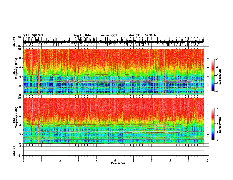Click inside the ch.1 spectrogram panel
Image resolution: width=233 pixels, height=180 pixels.
tap(113, 72)
